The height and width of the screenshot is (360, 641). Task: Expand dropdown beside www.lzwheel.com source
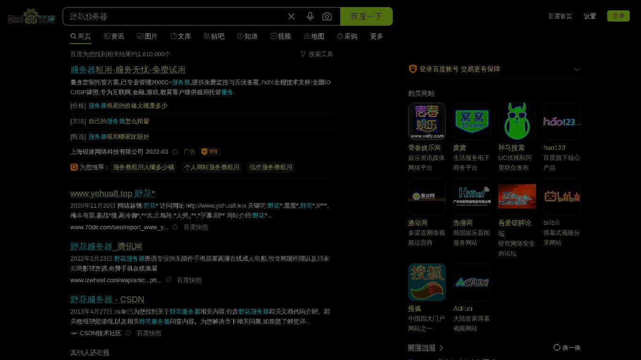coord(168,280)
